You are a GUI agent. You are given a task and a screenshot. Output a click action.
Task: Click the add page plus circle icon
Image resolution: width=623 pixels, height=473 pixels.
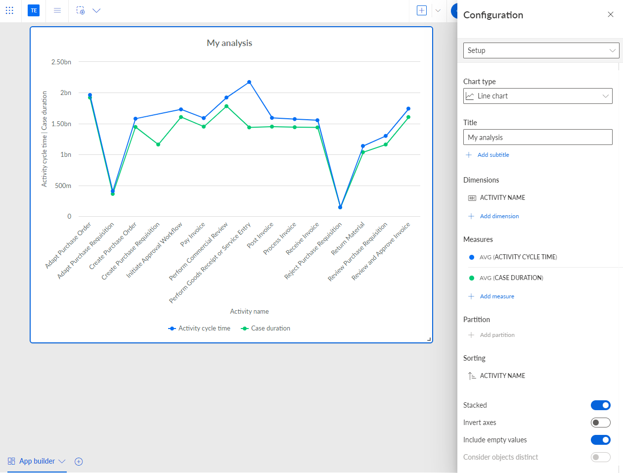tap(79, 462)
